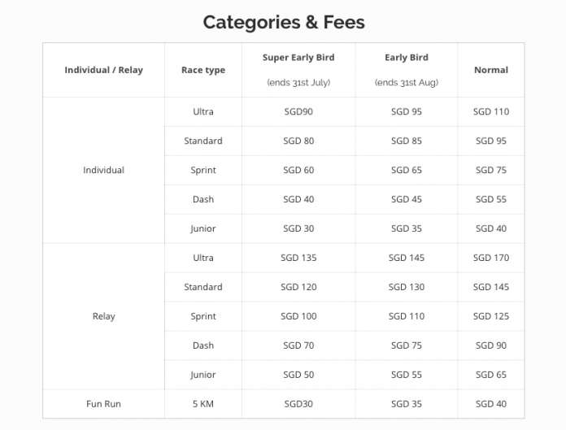Screen dimensions: 566x430
Task: Click the "ends 31st Aug" subheading text
Action: (x=406, y=83)
